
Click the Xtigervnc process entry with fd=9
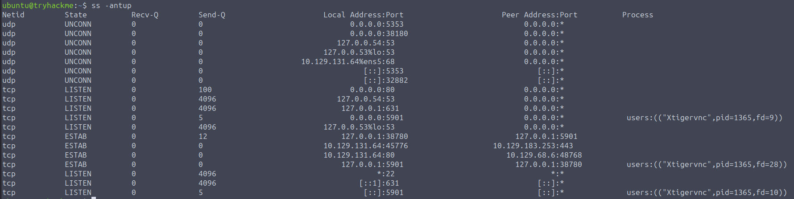(x=704, y=118)
